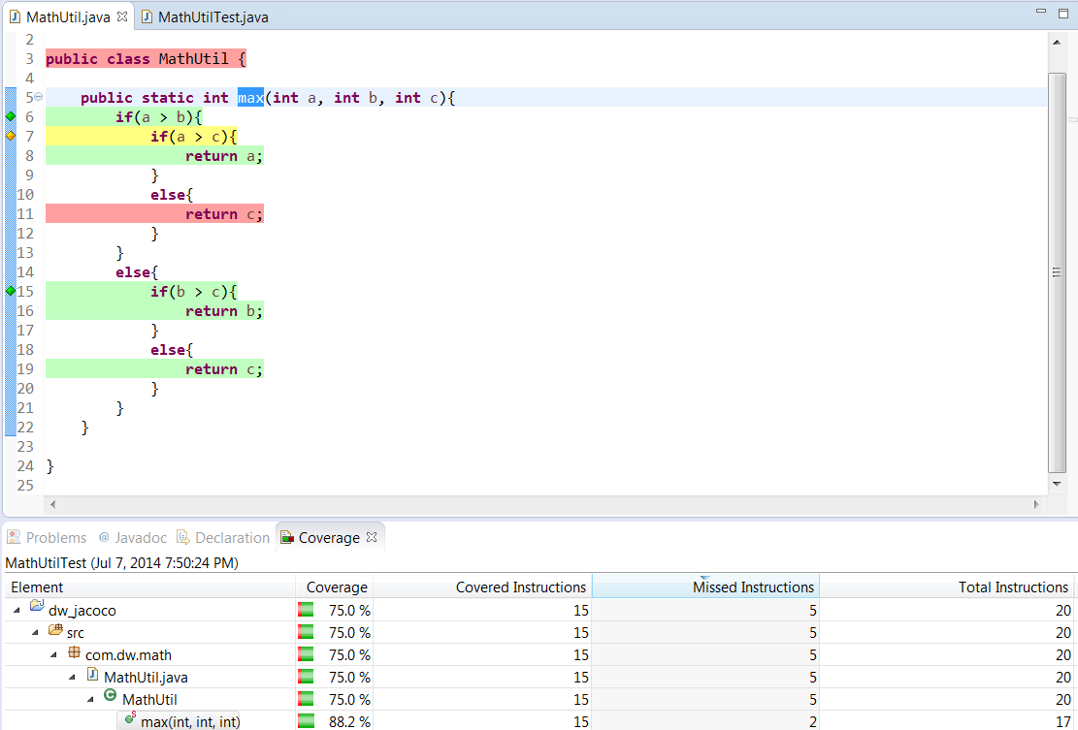The width and height of the screenshot is (1078, 730).
Task: Select the Coverage view tab
Action: 329,538
